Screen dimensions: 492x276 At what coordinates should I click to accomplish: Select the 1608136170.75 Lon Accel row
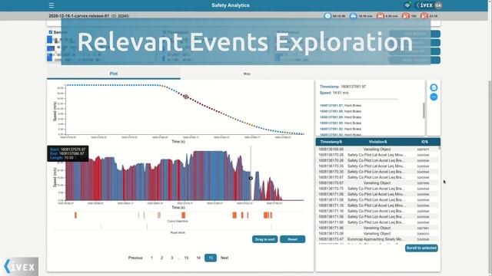[377, 189]
